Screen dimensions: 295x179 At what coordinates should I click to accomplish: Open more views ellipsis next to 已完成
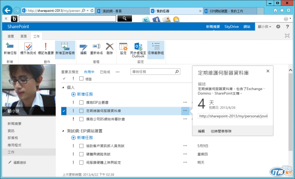[x=118, y=72]
